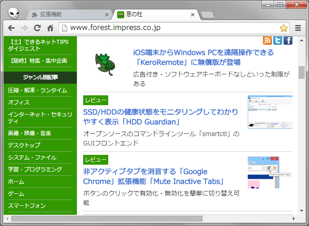Open the Mute Inactive Tabs article headline
This screenshot has height=226, width=309.
pyautogui.click(x=154, y=176)
